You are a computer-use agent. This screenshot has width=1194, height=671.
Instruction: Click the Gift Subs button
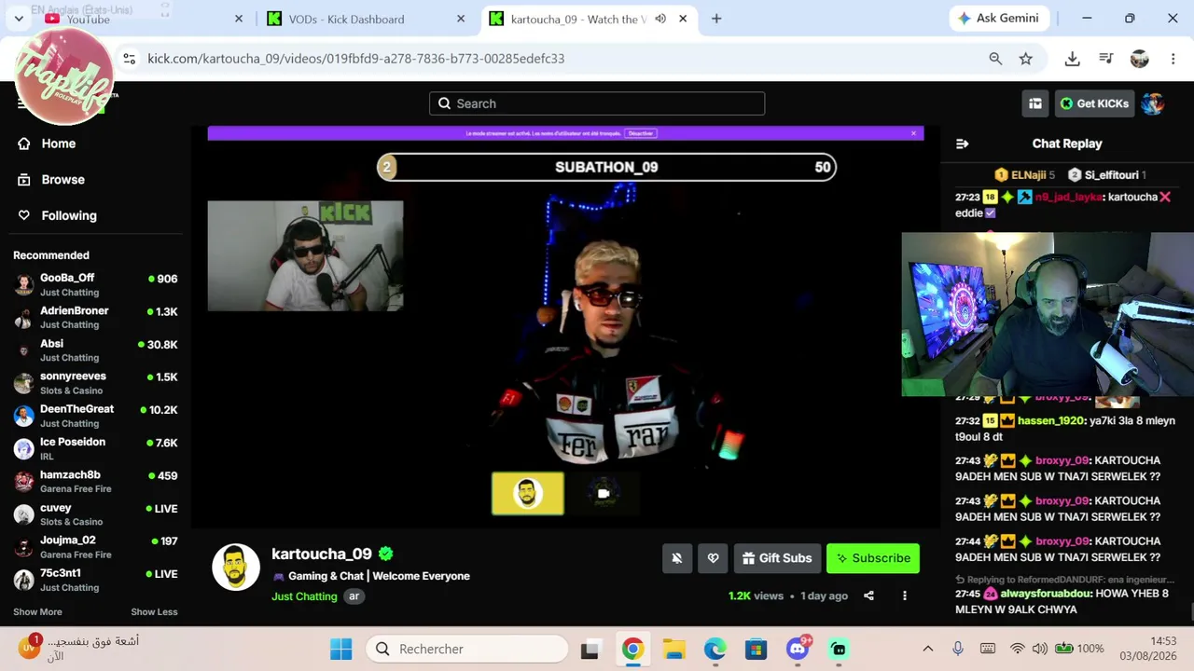[777, 558]
